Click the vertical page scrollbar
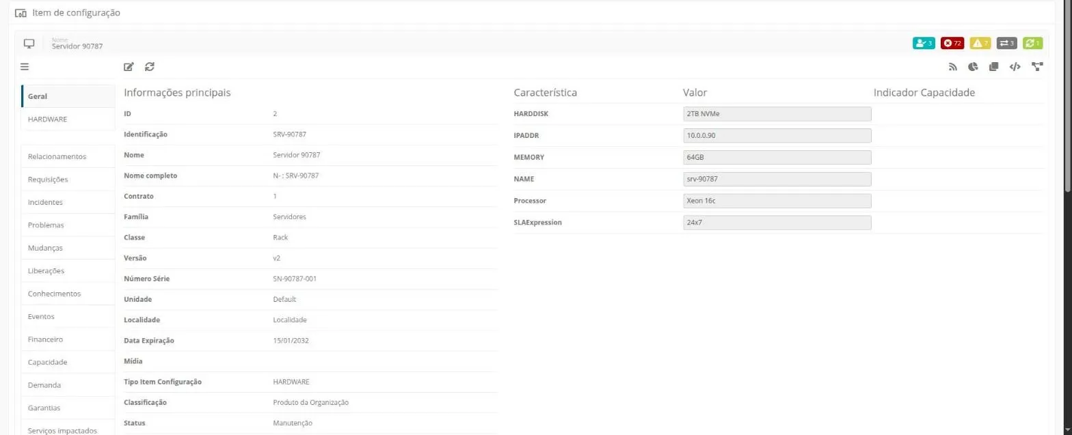The width and height of the screenshot is (1072, 435). (1068, 96)
